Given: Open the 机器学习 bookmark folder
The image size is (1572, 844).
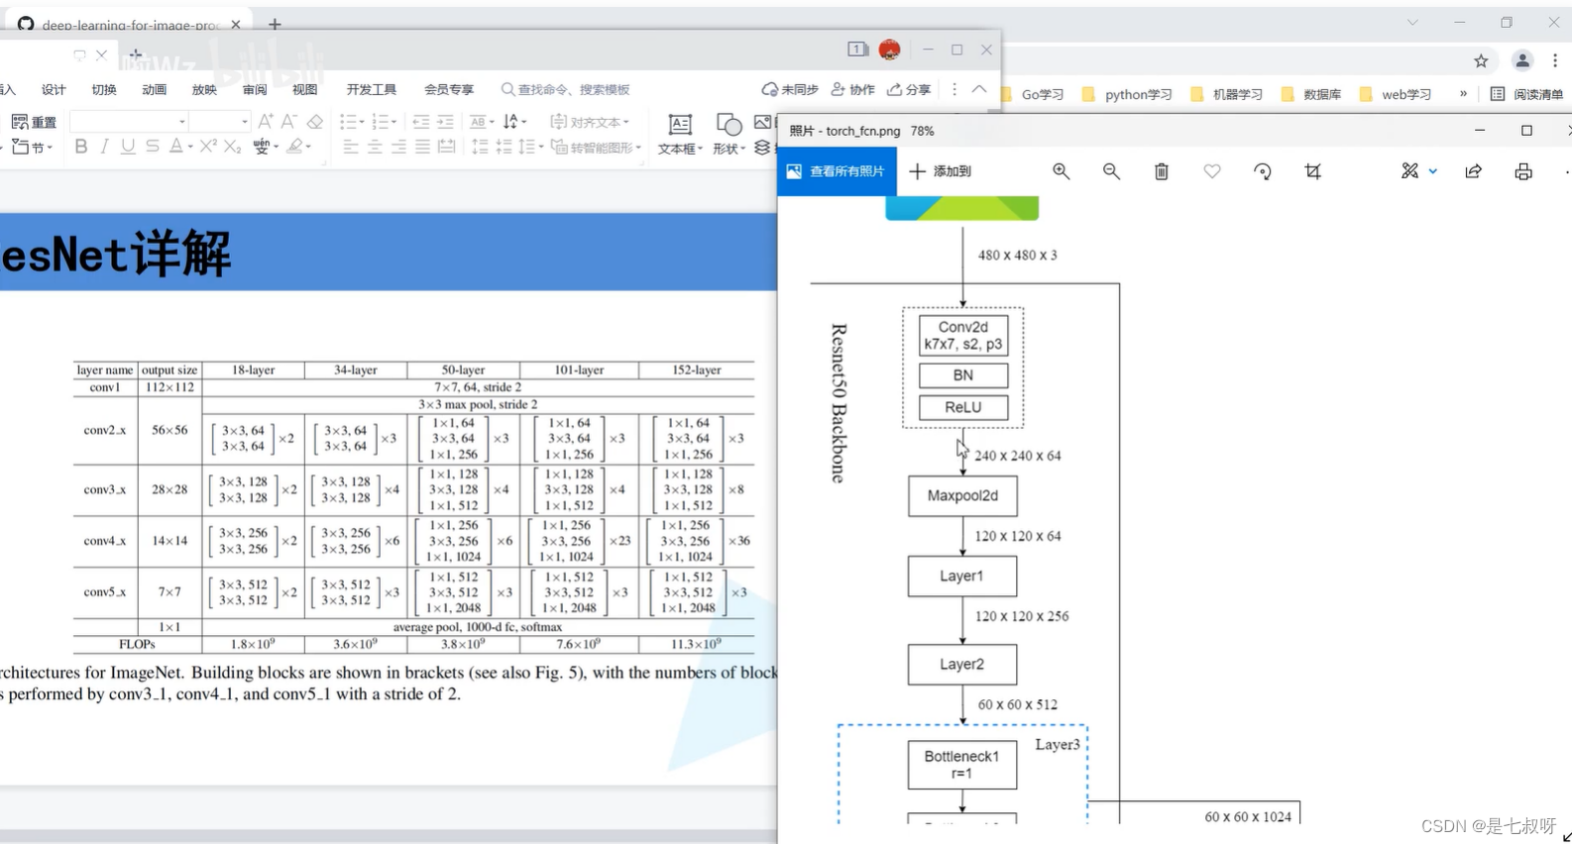Looking at the screenshot, I should (1226, 94).
